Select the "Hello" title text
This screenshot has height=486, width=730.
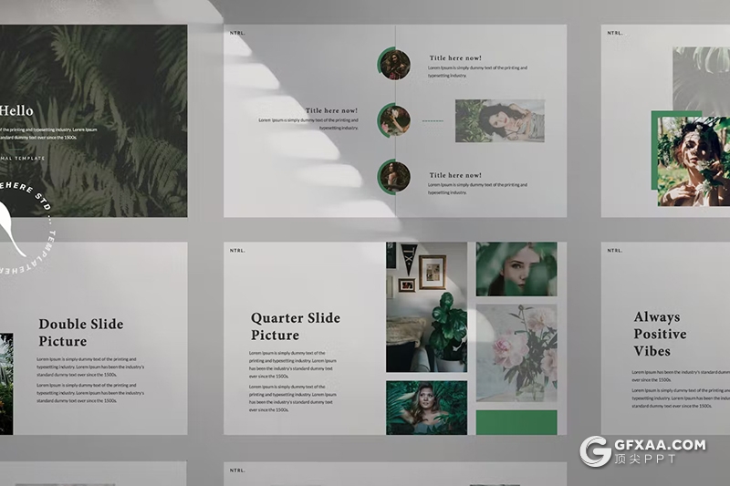click(16, 111)
